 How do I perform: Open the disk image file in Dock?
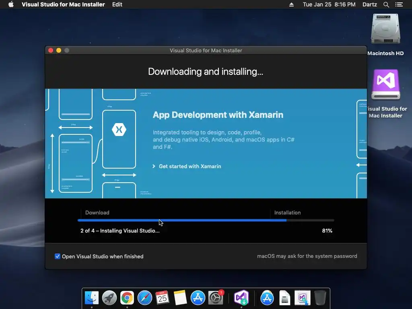click(284, 298)
